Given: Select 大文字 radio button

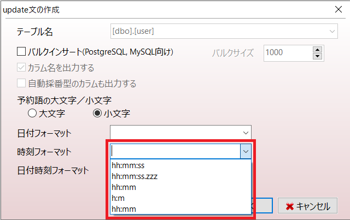Looking at the screenshot, I should point(32,113).
